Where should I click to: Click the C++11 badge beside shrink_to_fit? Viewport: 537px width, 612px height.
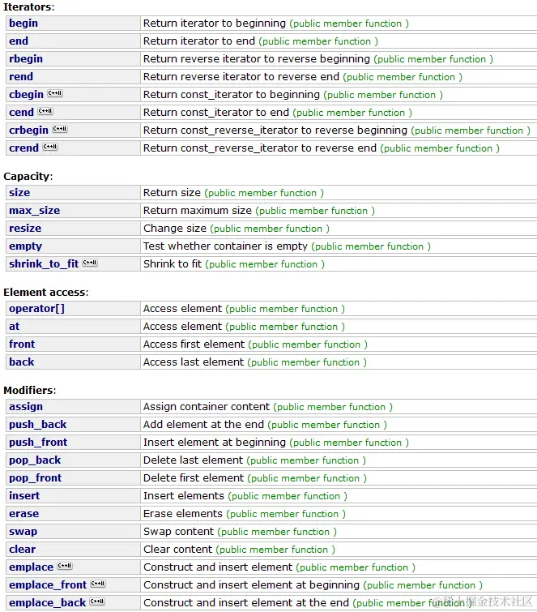(x=90, y=263)
